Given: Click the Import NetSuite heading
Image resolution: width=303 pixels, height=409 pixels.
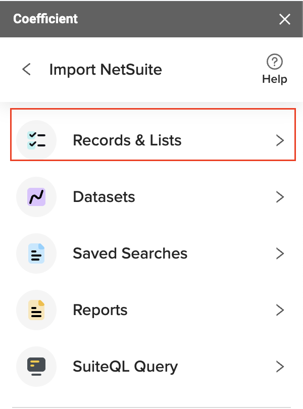Looking at the screenshot, I should [106, 70].
